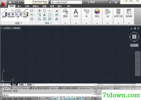Toggle 3D Object Snap in status bar
This screenshot has width=141, height=100.
point(63,98)
